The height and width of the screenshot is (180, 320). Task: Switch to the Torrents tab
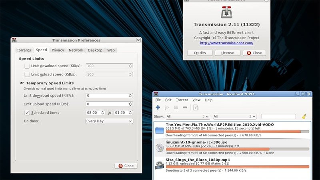click(x=24, y=50)
